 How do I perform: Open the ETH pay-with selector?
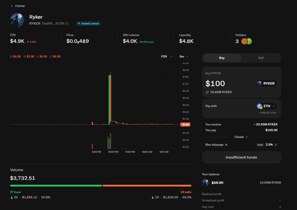click(266, 106)
